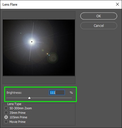This screenshot has height=128, width=122.
Task: Click the Lens Type group label
Action: point(14,104)
